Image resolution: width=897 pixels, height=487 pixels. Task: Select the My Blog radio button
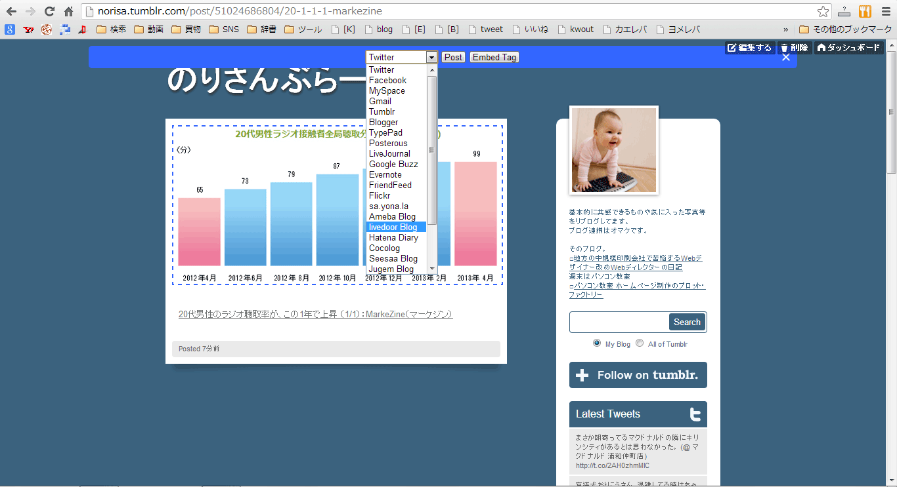597,343
